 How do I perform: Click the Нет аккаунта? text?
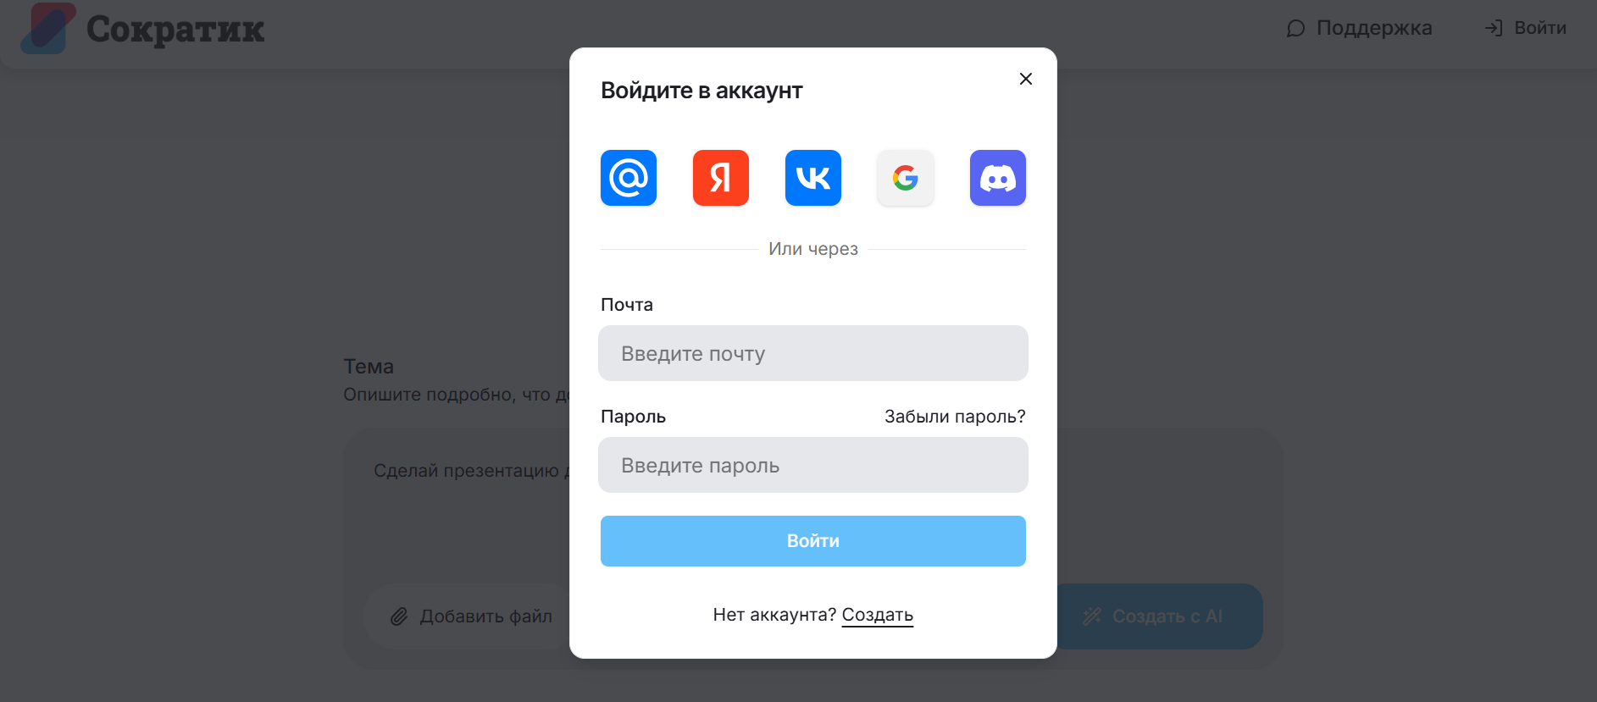coord(774,615)
